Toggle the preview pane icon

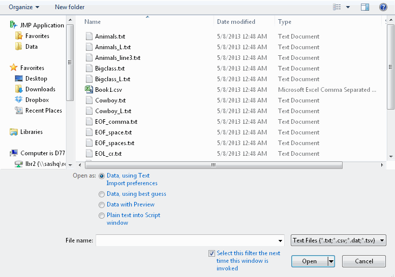(x=365, y=7)
